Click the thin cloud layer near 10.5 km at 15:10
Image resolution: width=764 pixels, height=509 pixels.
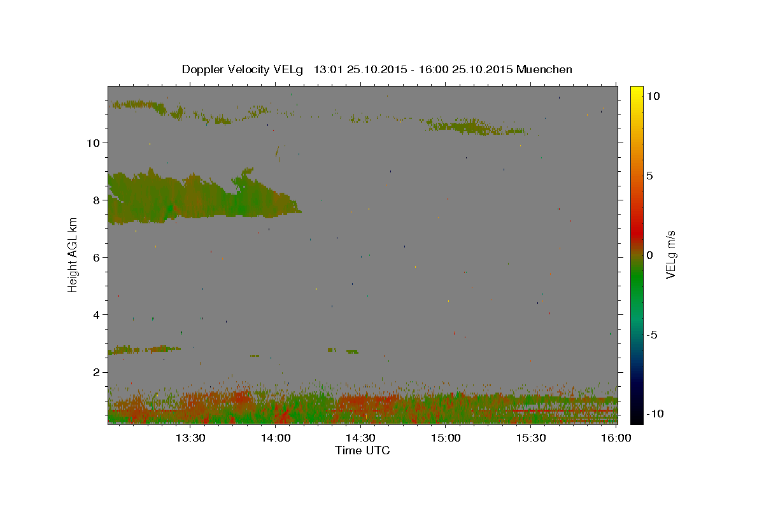(478, 126)
